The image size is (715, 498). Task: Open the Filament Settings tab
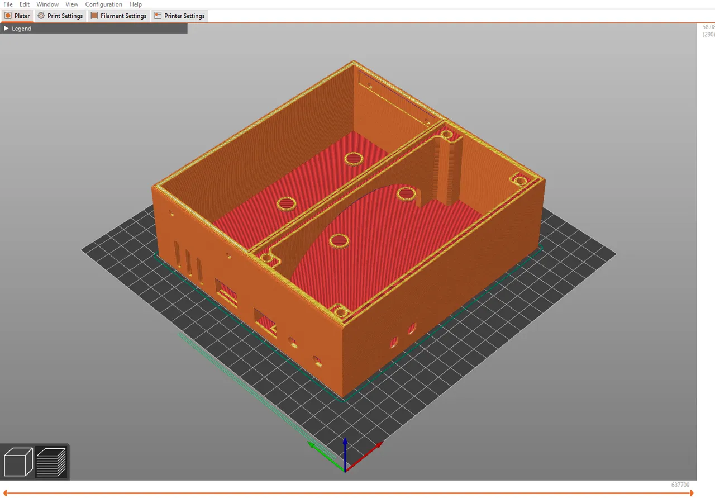118,16
